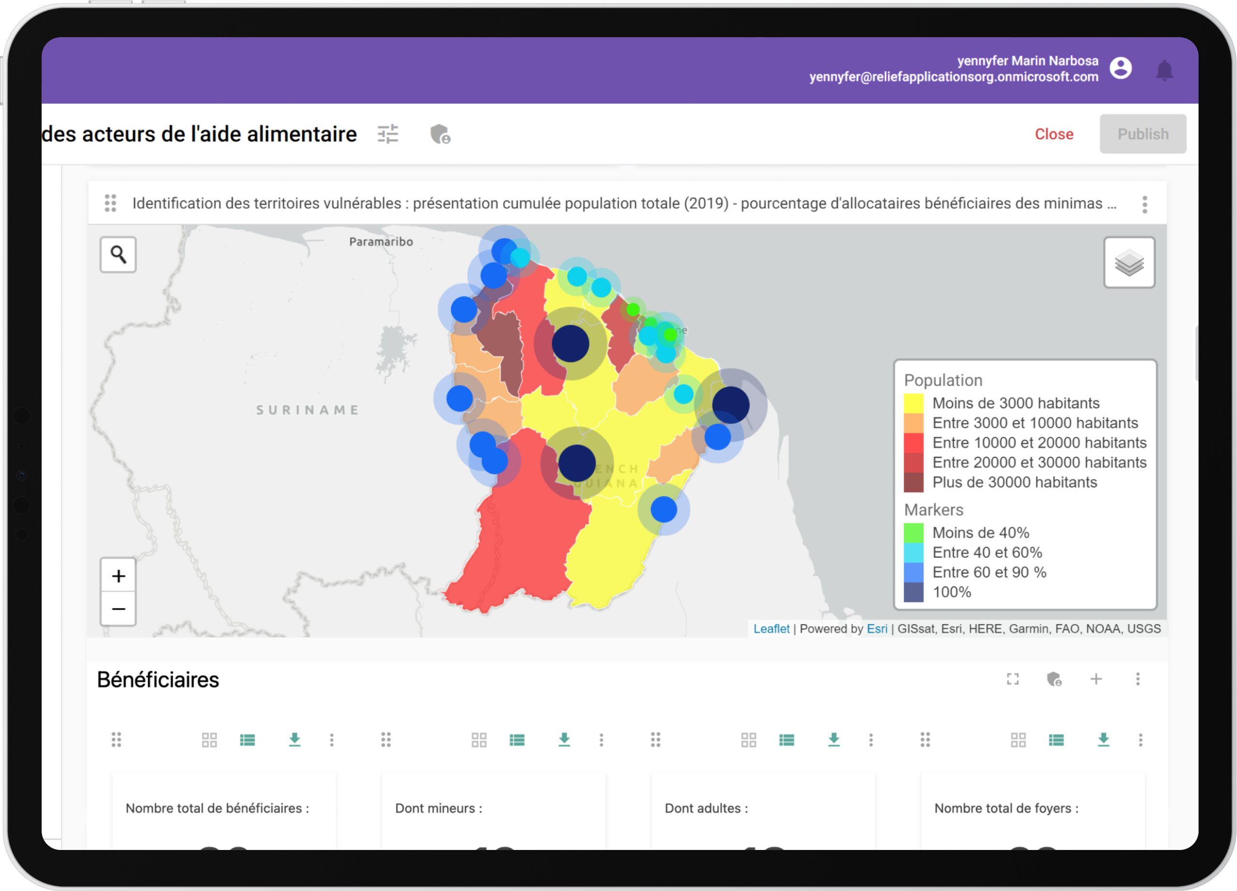Open the map search magnifier tool
Screen dimensions: 1237x891
pyautogui.click(x=118, y=255)
